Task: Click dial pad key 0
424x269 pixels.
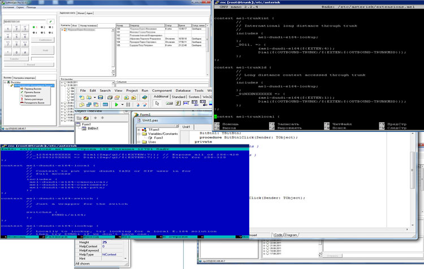Action: point(16,52)
